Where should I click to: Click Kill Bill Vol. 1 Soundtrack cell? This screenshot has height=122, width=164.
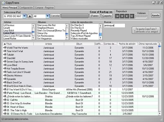[x=79, y=93]
